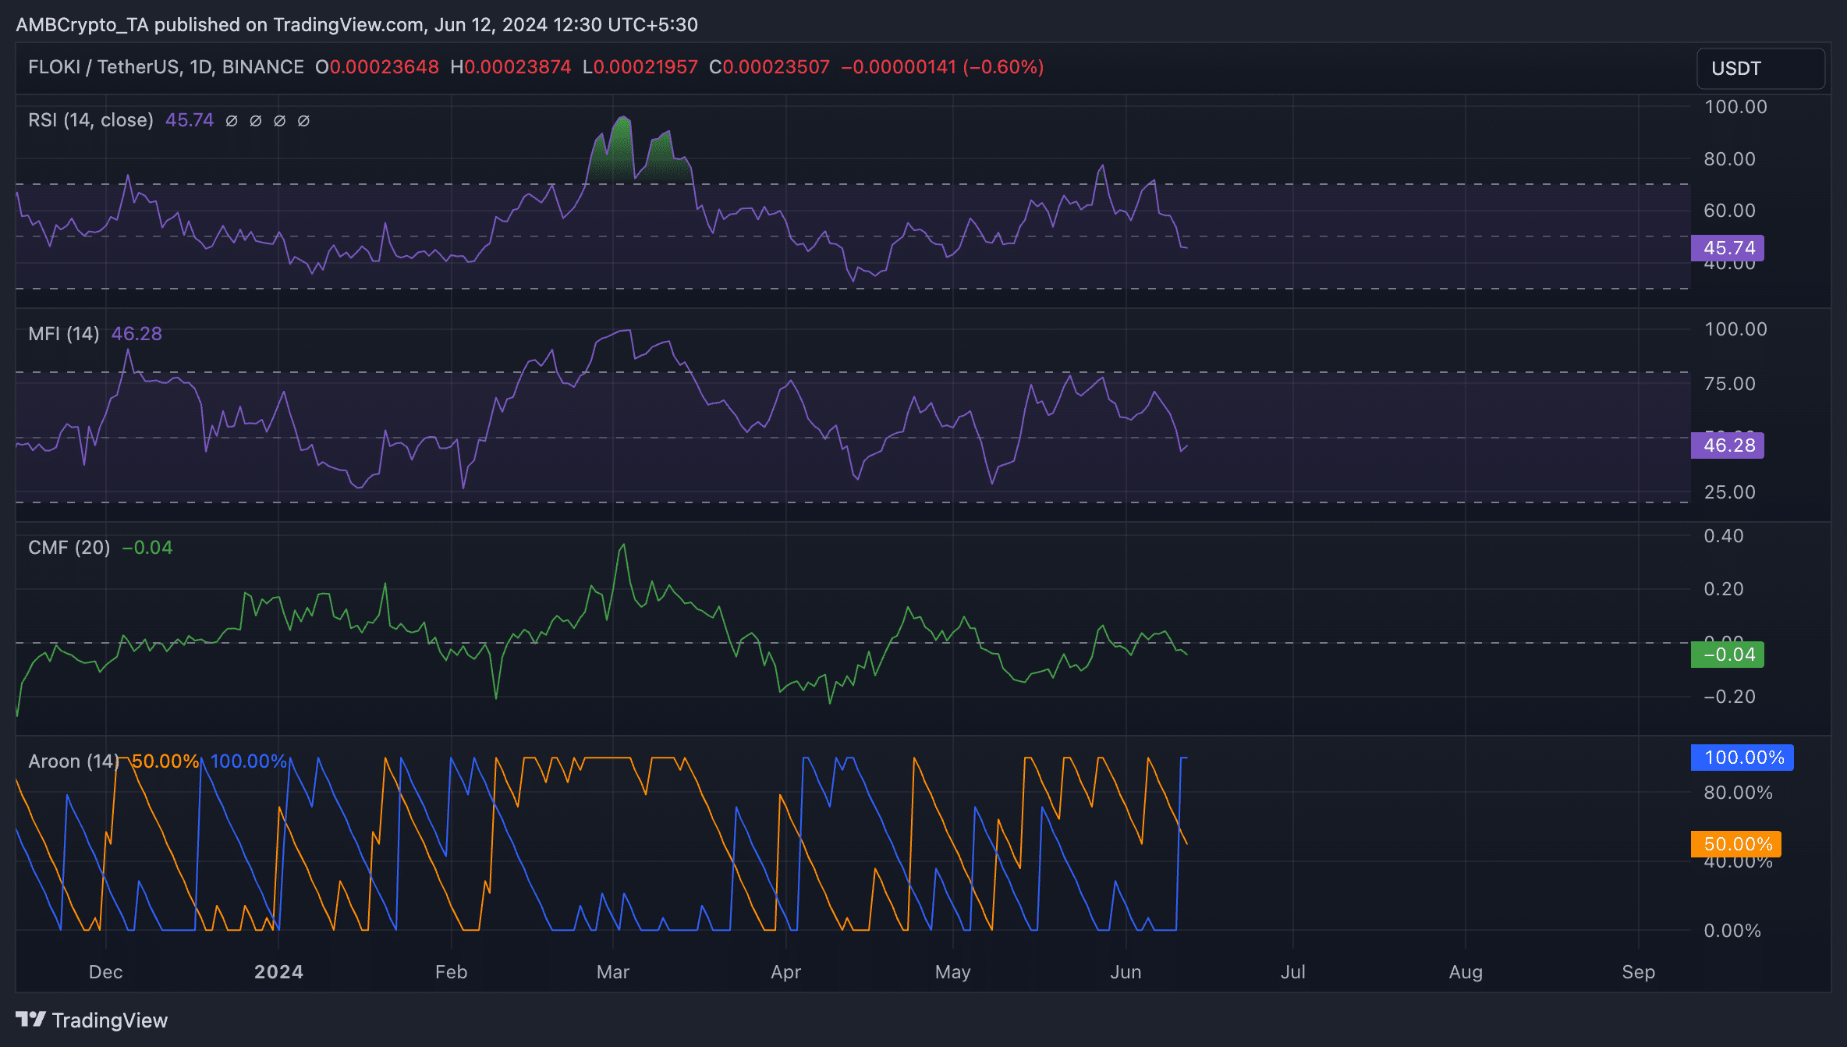
Task: Click the open price O0.00023648 value
Action: tap(377, 67)
